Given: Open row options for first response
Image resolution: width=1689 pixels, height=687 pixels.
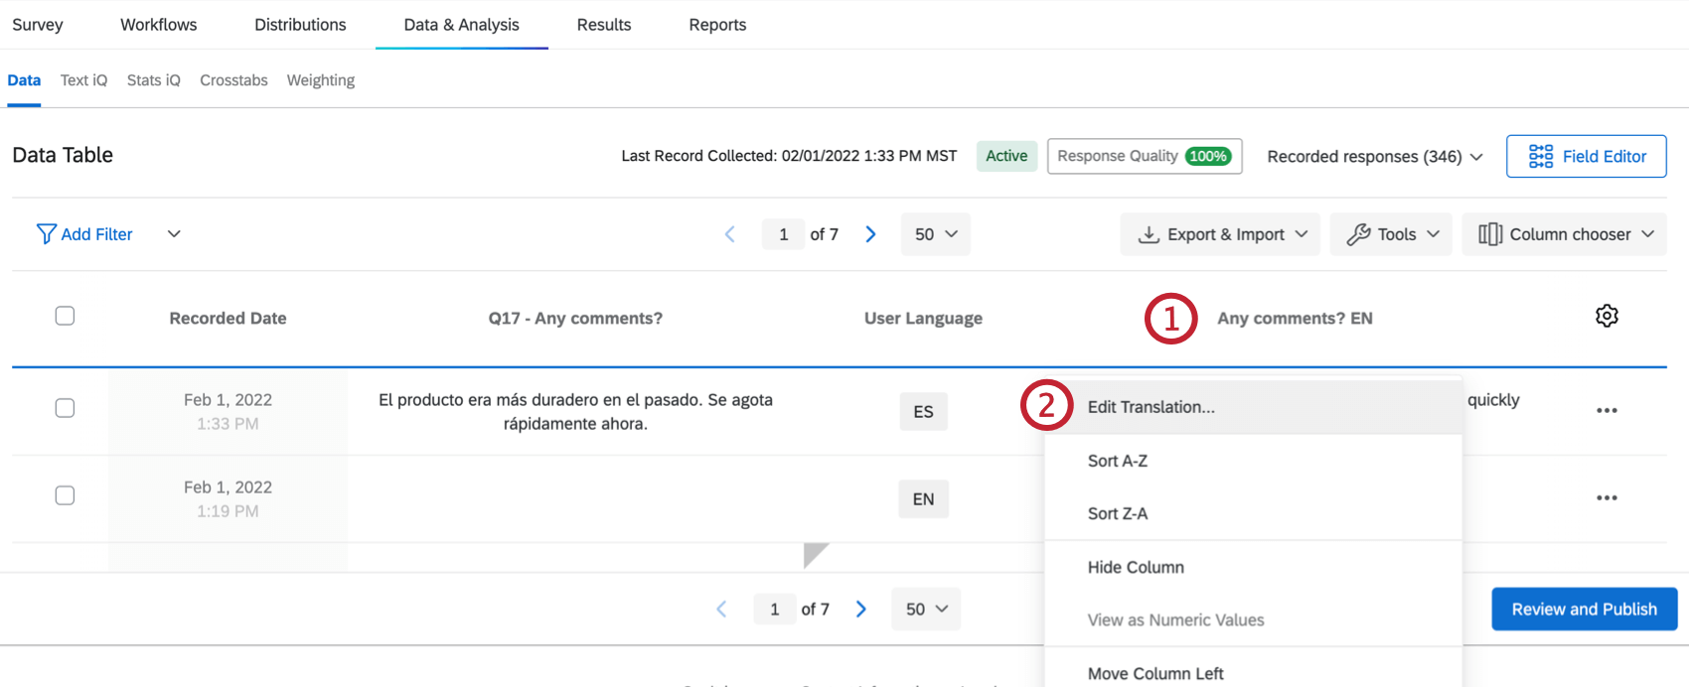Looking at the screenshot, I should (1607, 411).
